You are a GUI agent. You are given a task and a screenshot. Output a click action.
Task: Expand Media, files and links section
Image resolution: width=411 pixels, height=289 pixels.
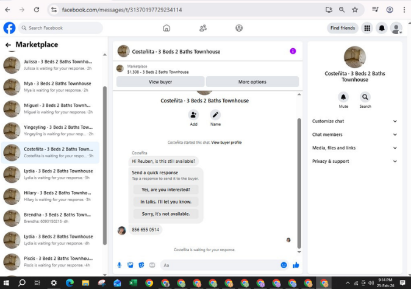point(354,148)
